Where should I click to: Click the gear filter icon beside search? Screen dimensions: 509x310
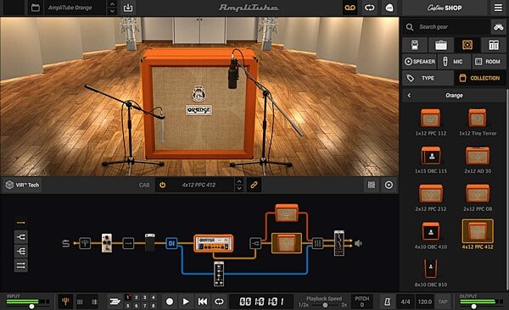(499, 27)
